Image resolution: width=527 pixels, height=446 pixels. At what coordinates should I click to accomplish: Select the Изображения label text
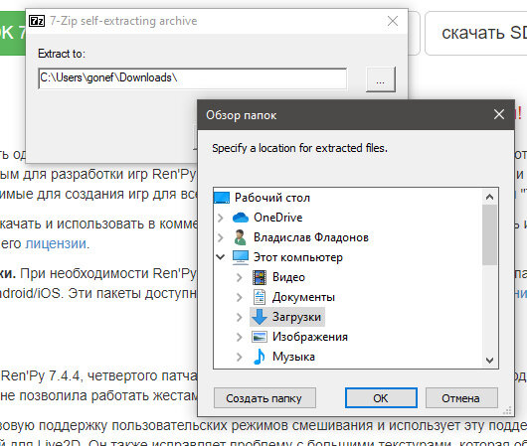pyautogui.click(x=310, y=337)
